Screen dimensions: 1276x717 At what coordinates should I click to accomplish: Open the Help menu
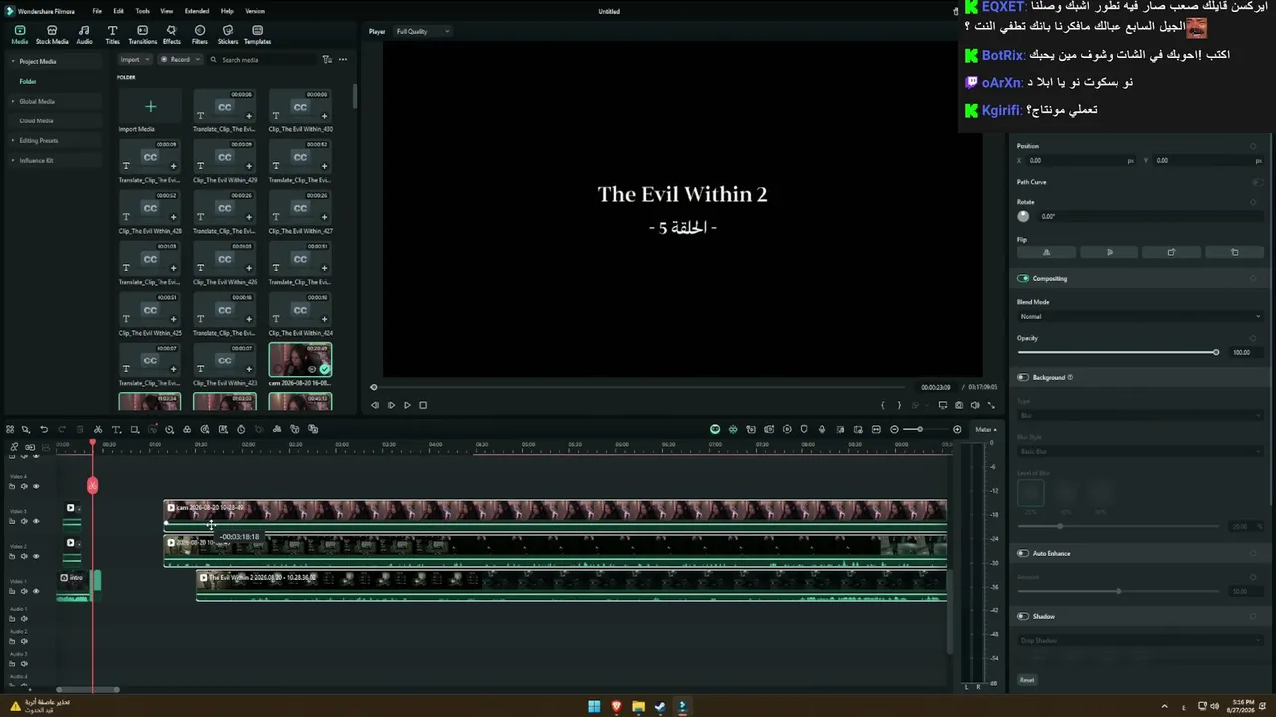[227, 11]
